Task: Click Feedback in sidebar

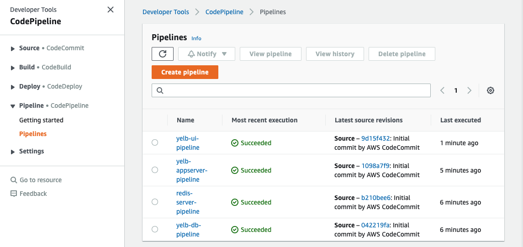Action: (33, 194)
